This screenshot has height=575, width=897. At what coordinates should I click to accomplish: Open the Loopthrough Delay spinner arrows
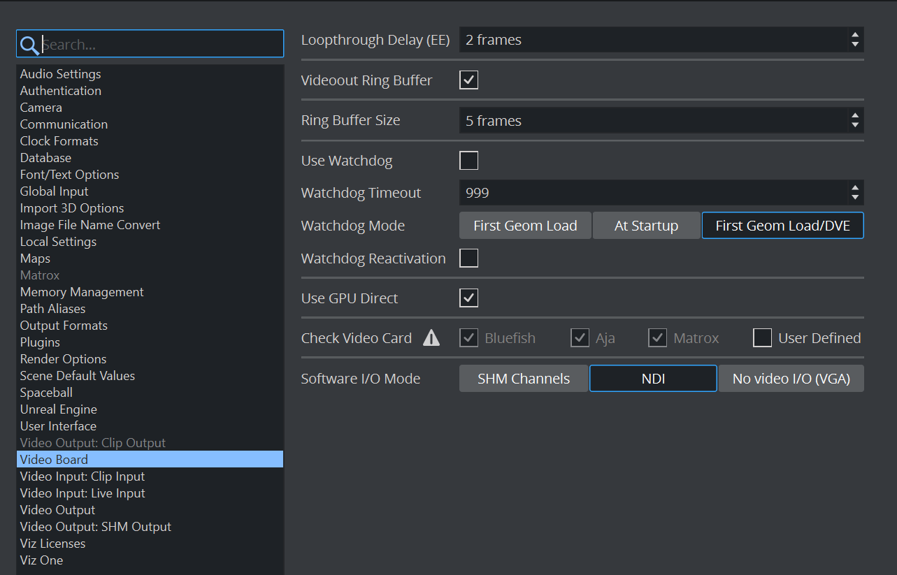click(854, 40)
